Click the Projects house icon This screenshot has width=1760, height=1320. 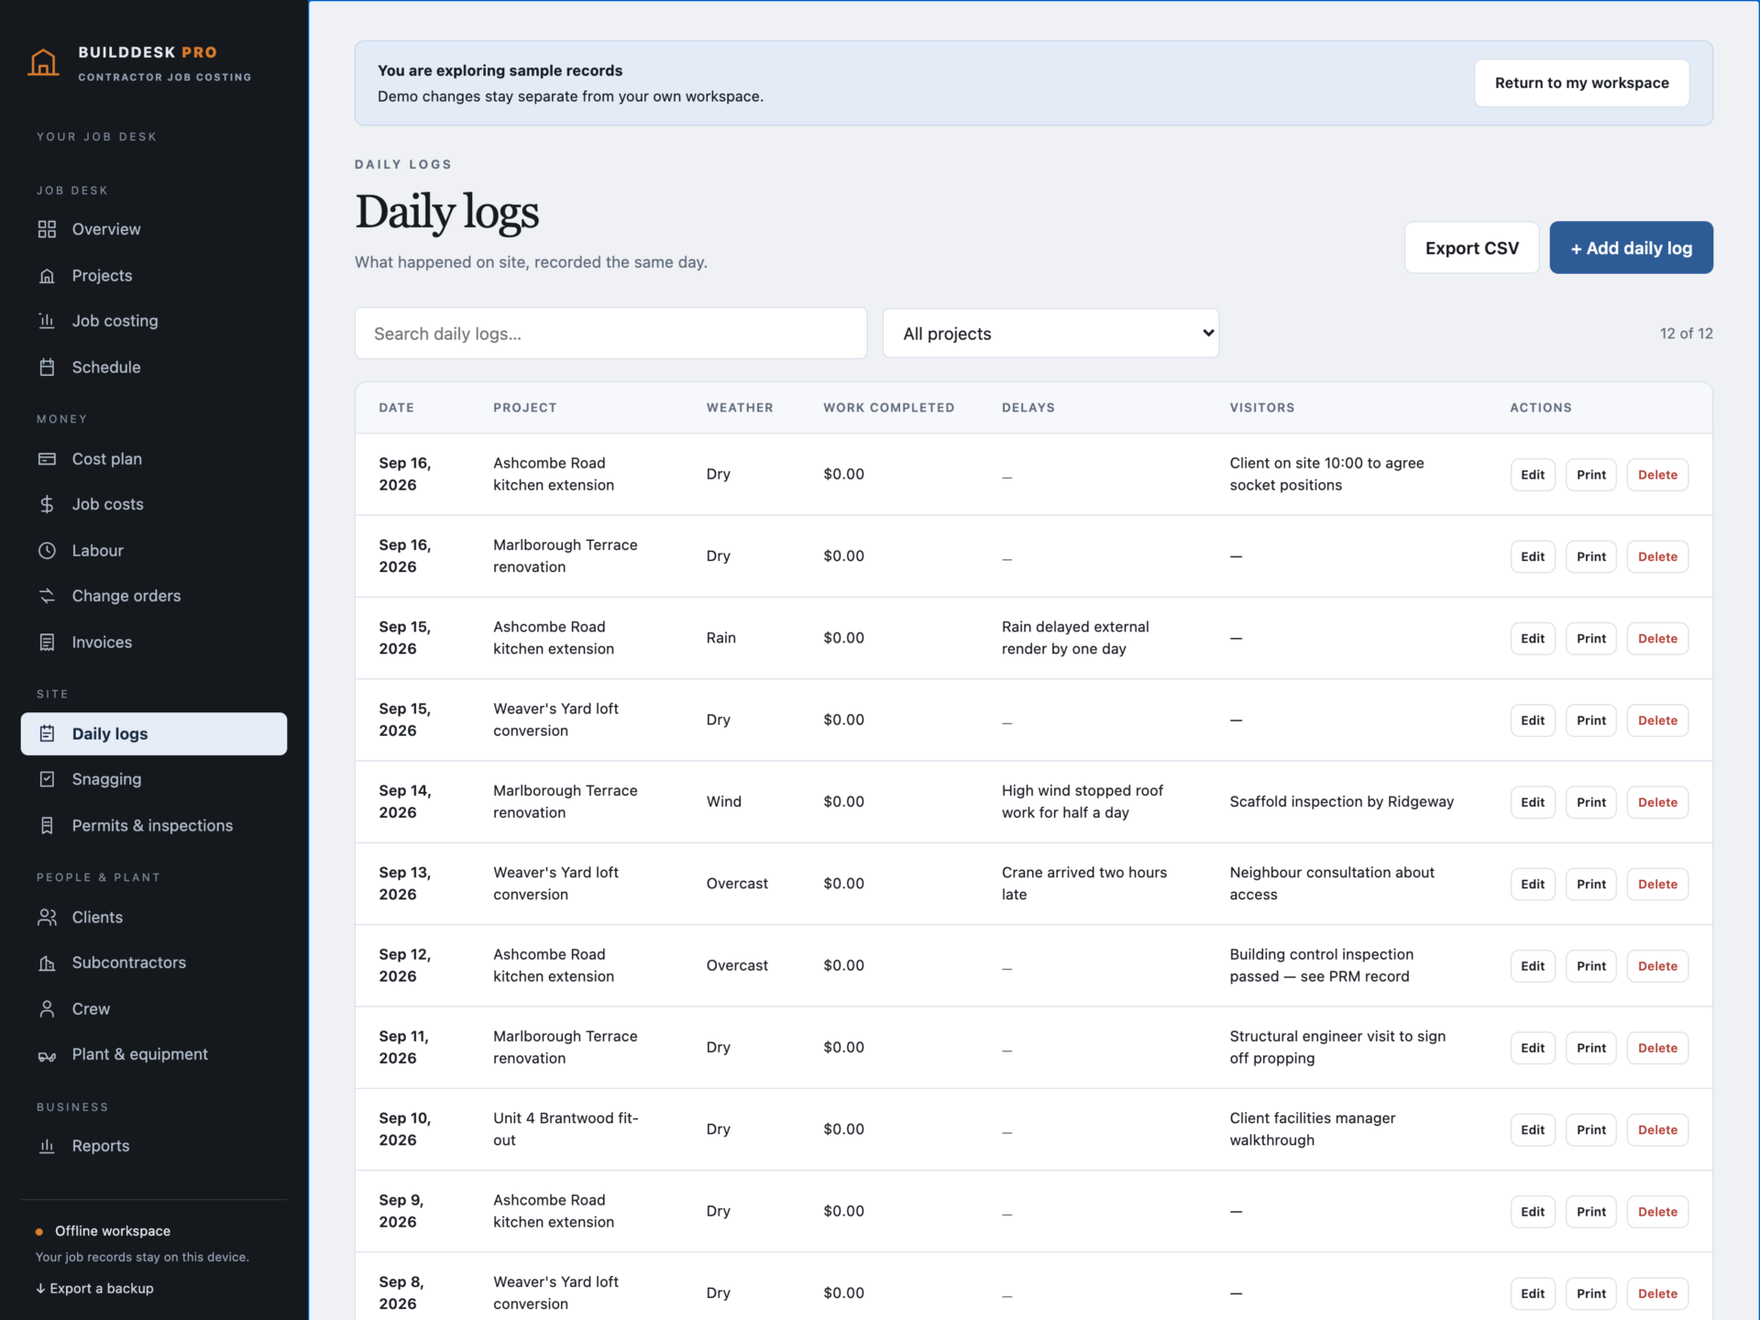pyautogui.click(x=47, y=275)
